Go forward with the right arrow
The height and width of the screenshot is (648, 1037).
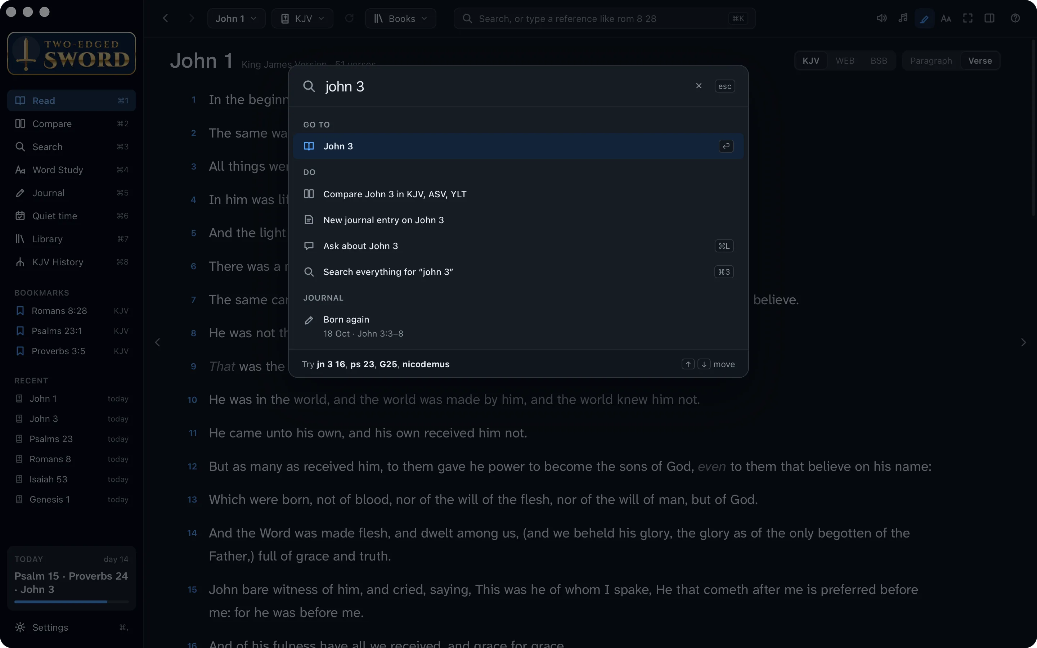coord(192,18)
